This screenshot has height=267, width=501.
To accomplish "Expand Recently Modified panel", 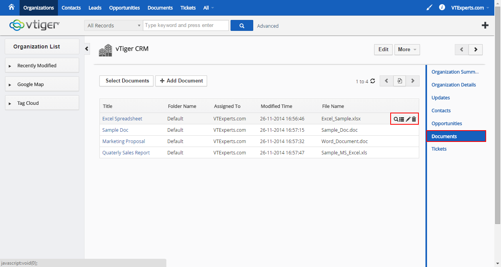I will (x=42, y=65).
